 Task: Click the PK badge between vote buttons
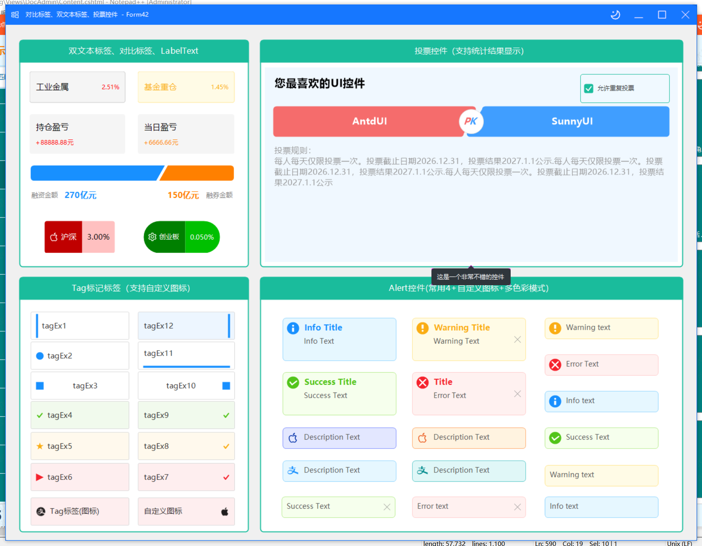coord(471,121)
